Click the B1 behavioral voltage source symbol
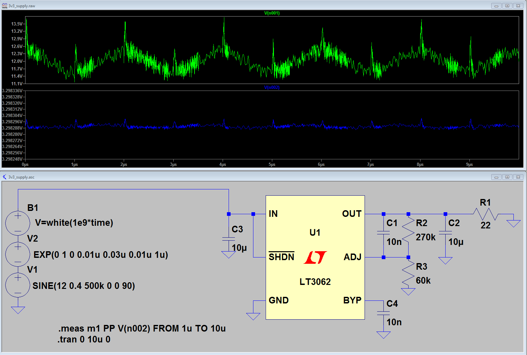The image size is (527, 355). point(18,223)
